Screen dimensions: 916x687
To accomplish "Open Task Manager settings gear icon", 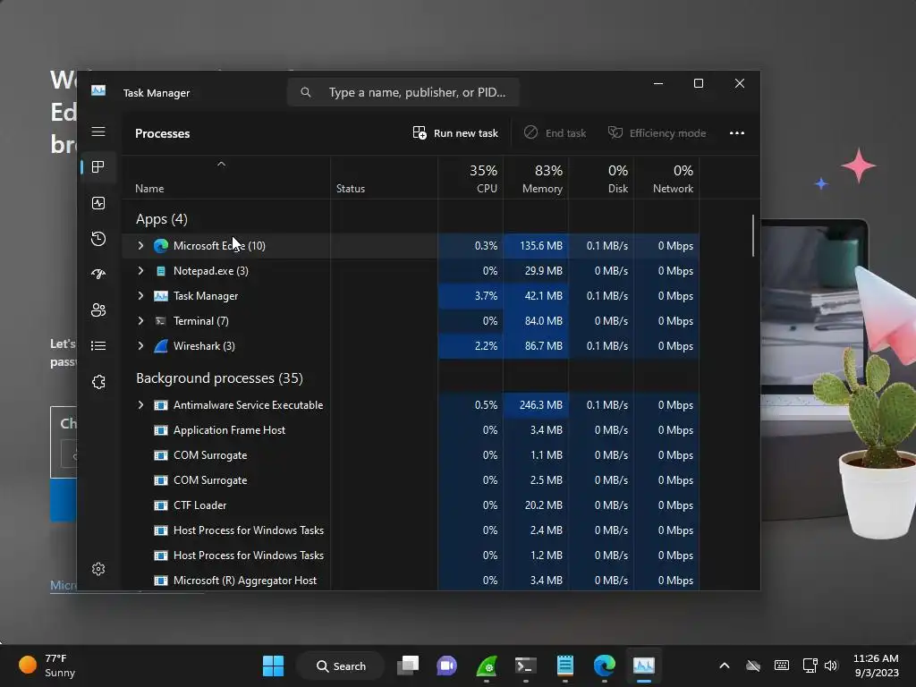I will [98, 569].
